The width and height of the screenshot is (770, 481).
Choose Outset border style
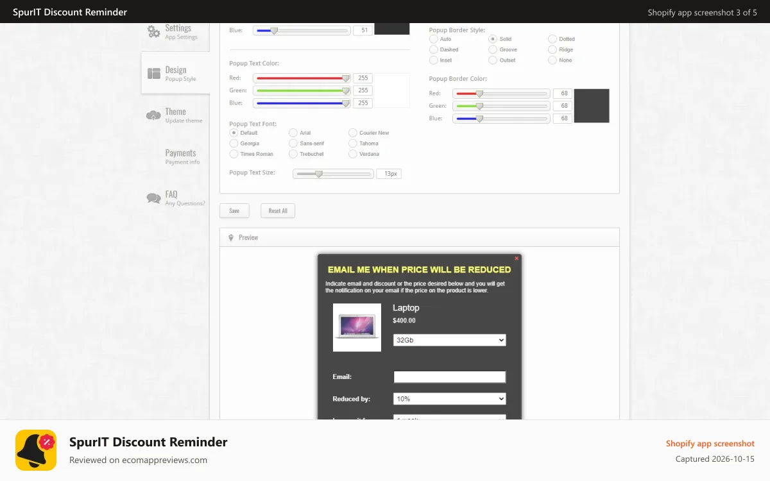(x=493, y=60)
